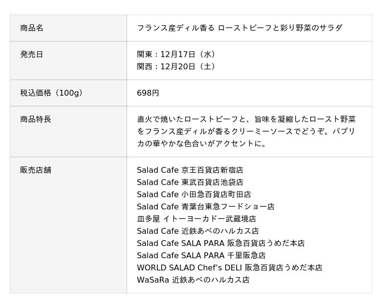
Task: Select the 発売日 header cell
Action: (32, 54)
